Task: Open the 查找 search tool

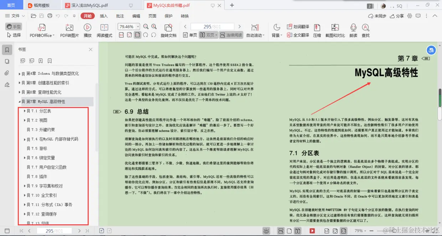Action: (x=365, y=31)
